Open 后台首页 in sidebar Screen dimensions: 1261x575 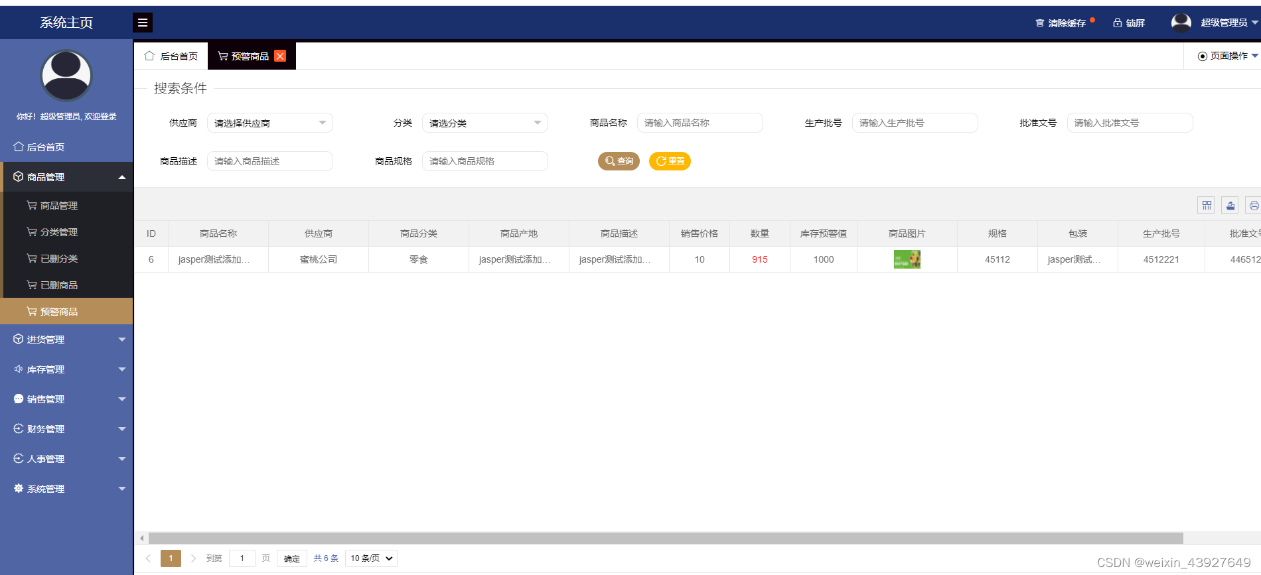click(x=66, y=147)
